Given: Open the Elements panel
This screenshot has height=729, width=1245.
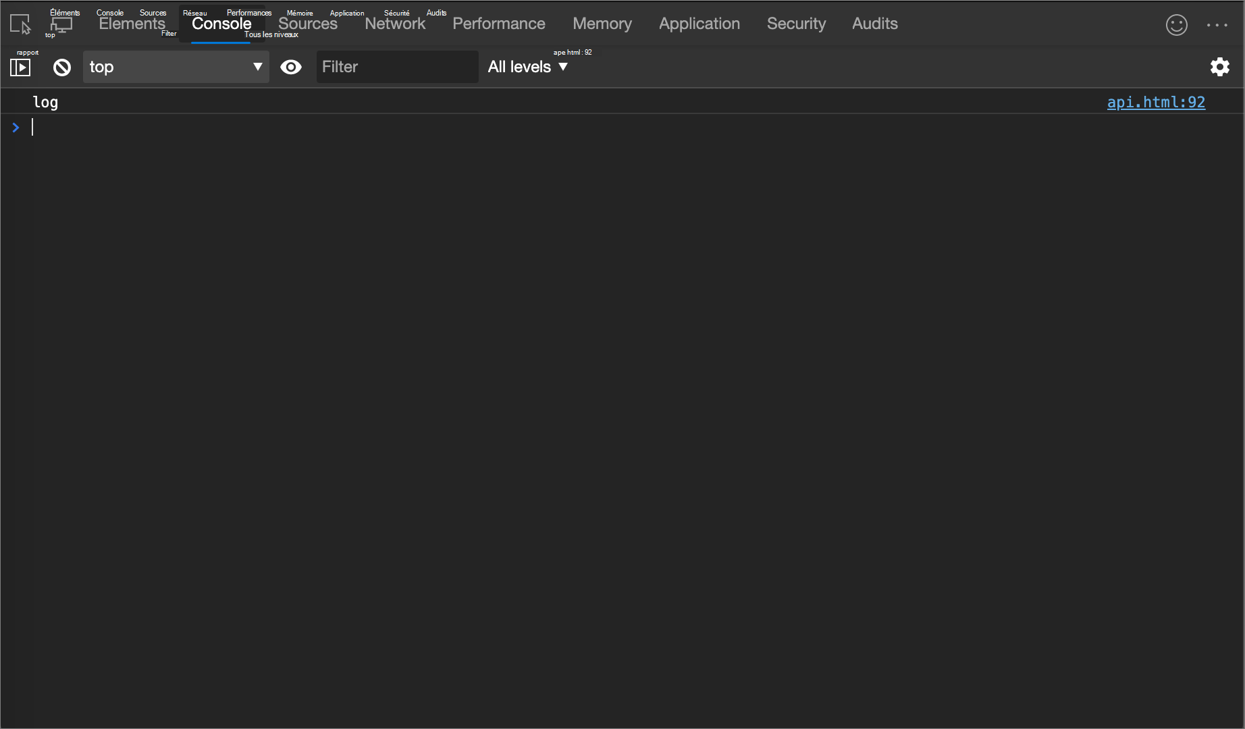Looking at the screenshot, I should (132, 24).
